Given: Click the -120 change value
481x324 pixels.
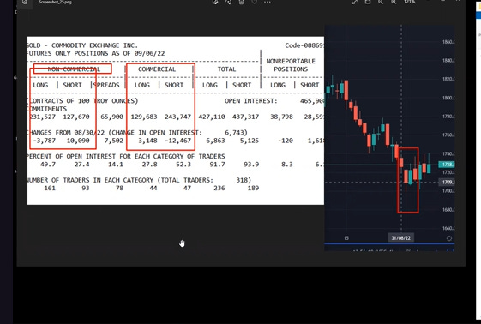Looking at the screenshot, I should point(285,141).
